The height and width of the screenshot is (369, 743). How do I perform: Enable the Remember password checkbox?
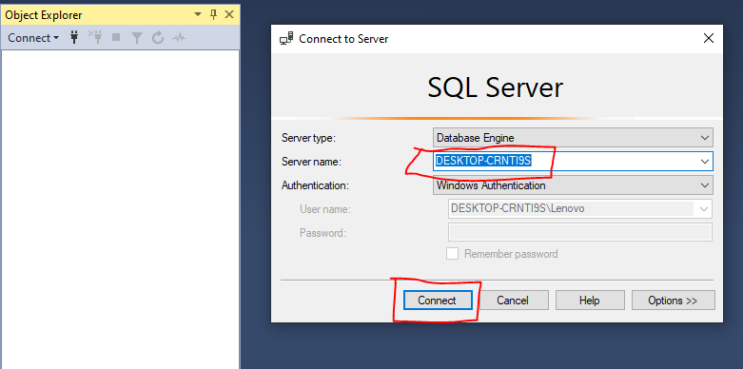click(x=453, y=254)
